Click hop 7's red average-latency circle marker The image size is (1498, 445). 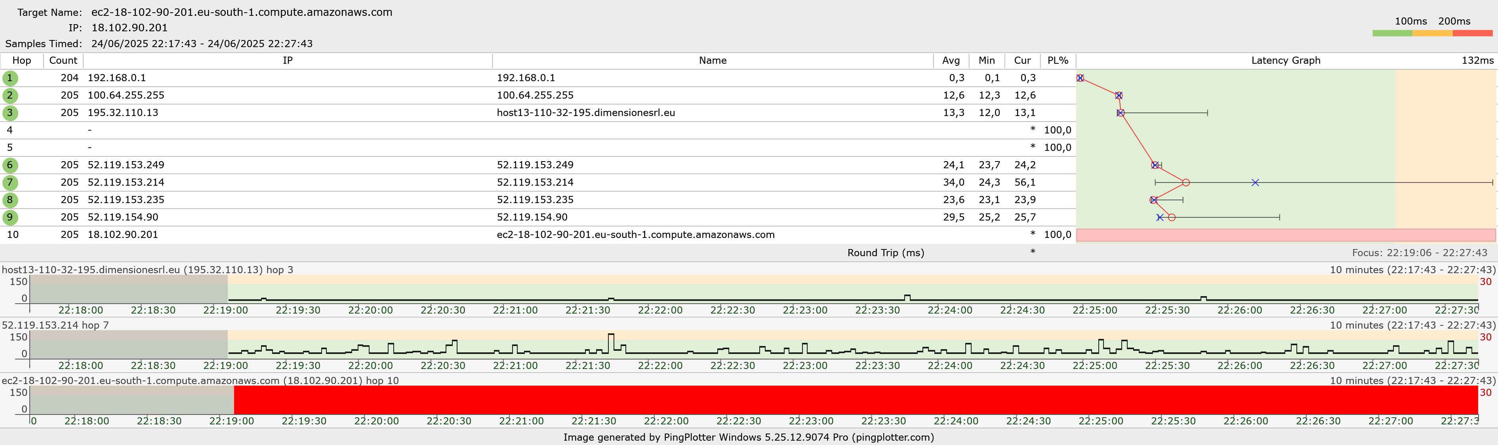coord(1186,183)
